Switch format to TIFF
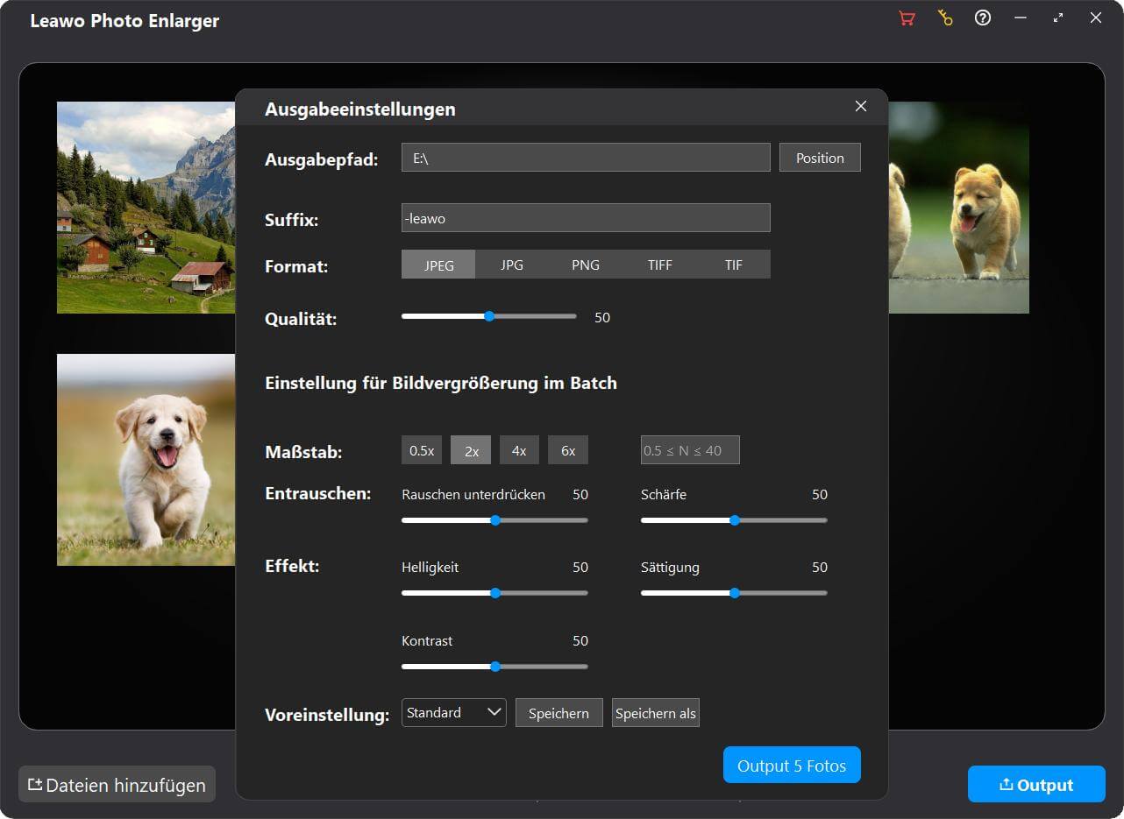Screen dimensions: 1124x819 click(659, 265)
